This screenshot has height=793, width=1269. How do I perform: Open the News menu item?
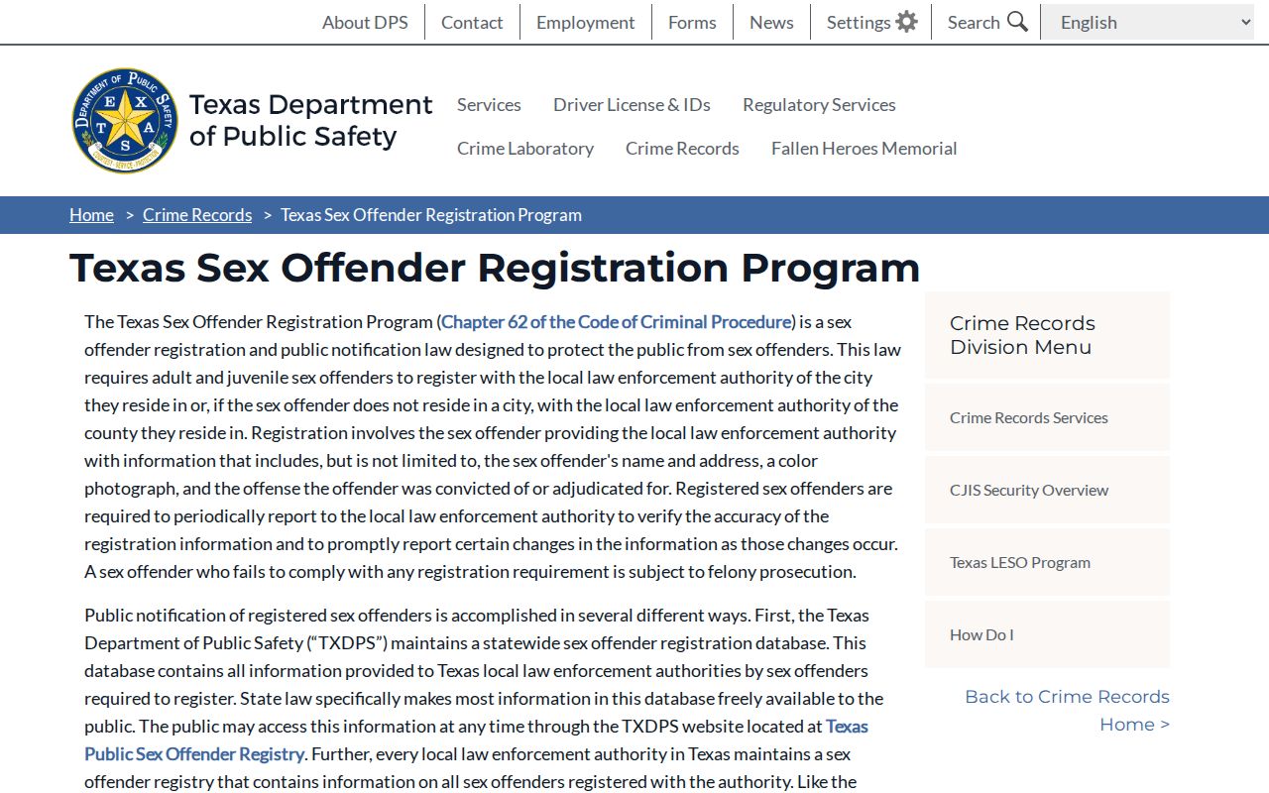pos(771,22)
